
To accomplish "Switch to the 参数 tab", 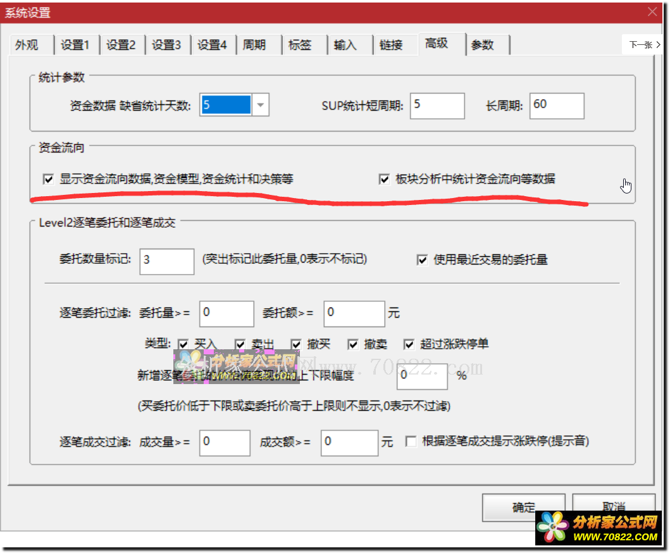I will 488,45.
